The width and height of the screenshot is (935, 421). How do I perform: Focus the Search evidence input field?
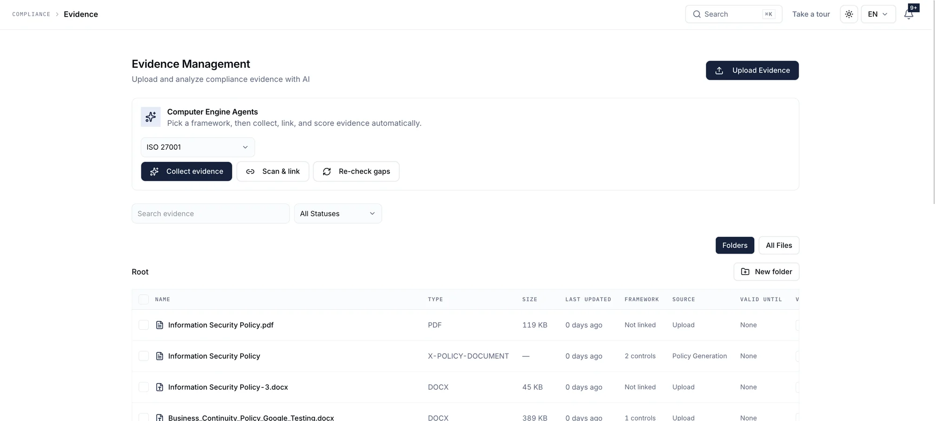pos(211,214)
